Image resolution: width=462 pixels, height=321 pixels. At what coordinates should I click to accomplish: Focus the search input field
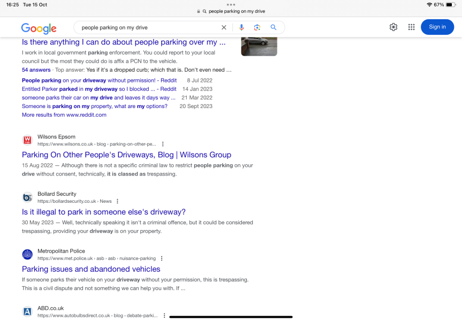tap(149, 27)
